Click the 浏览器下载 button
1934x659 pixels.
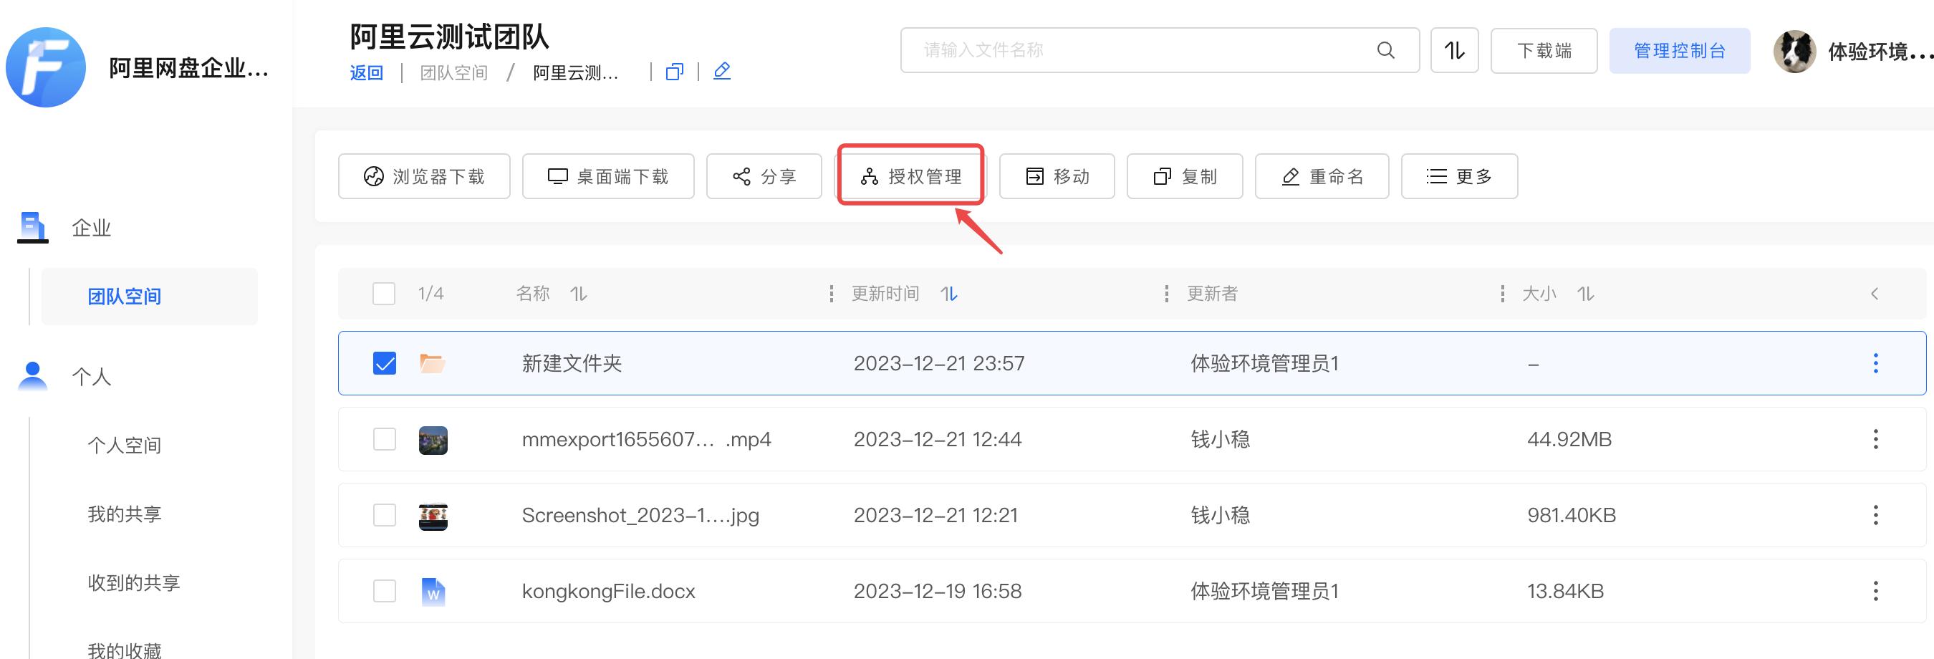tap(424, 176)
